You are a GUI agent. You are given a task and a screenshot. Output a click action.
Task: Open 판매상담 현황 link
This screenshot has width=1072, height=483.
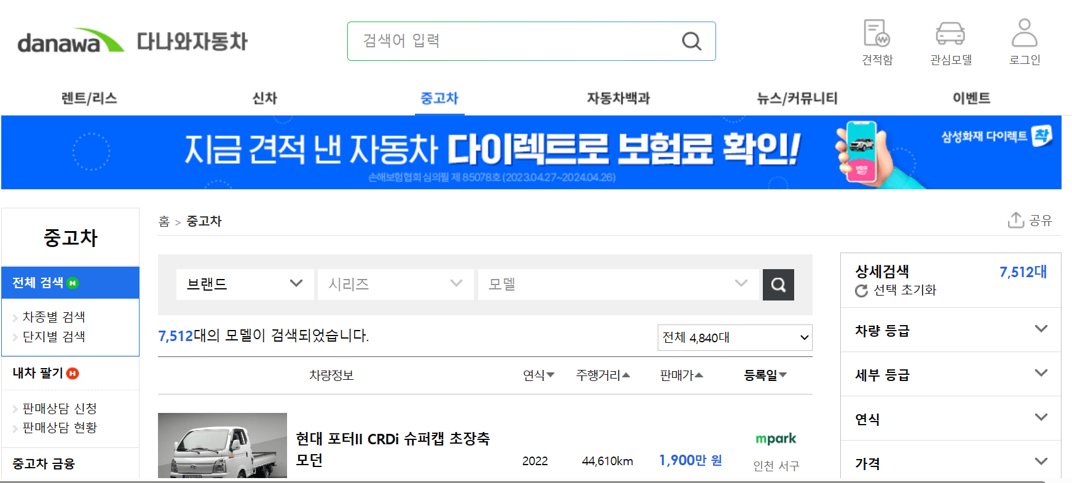pos(60,428)
